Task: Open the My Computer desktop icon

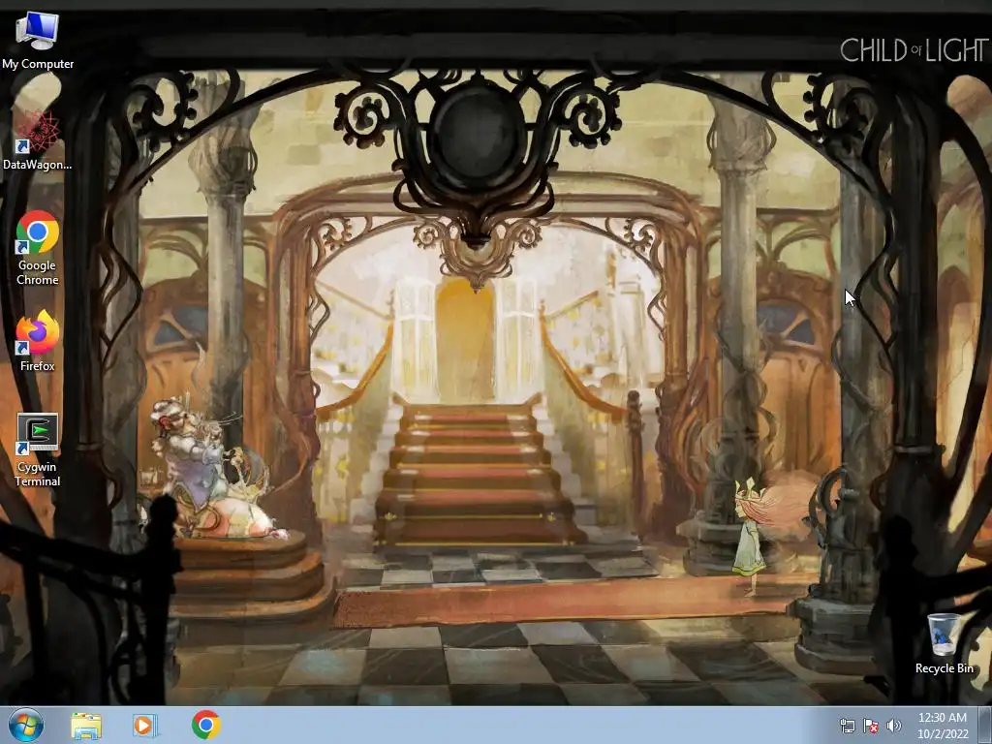Action: click(x=38, y=41)
